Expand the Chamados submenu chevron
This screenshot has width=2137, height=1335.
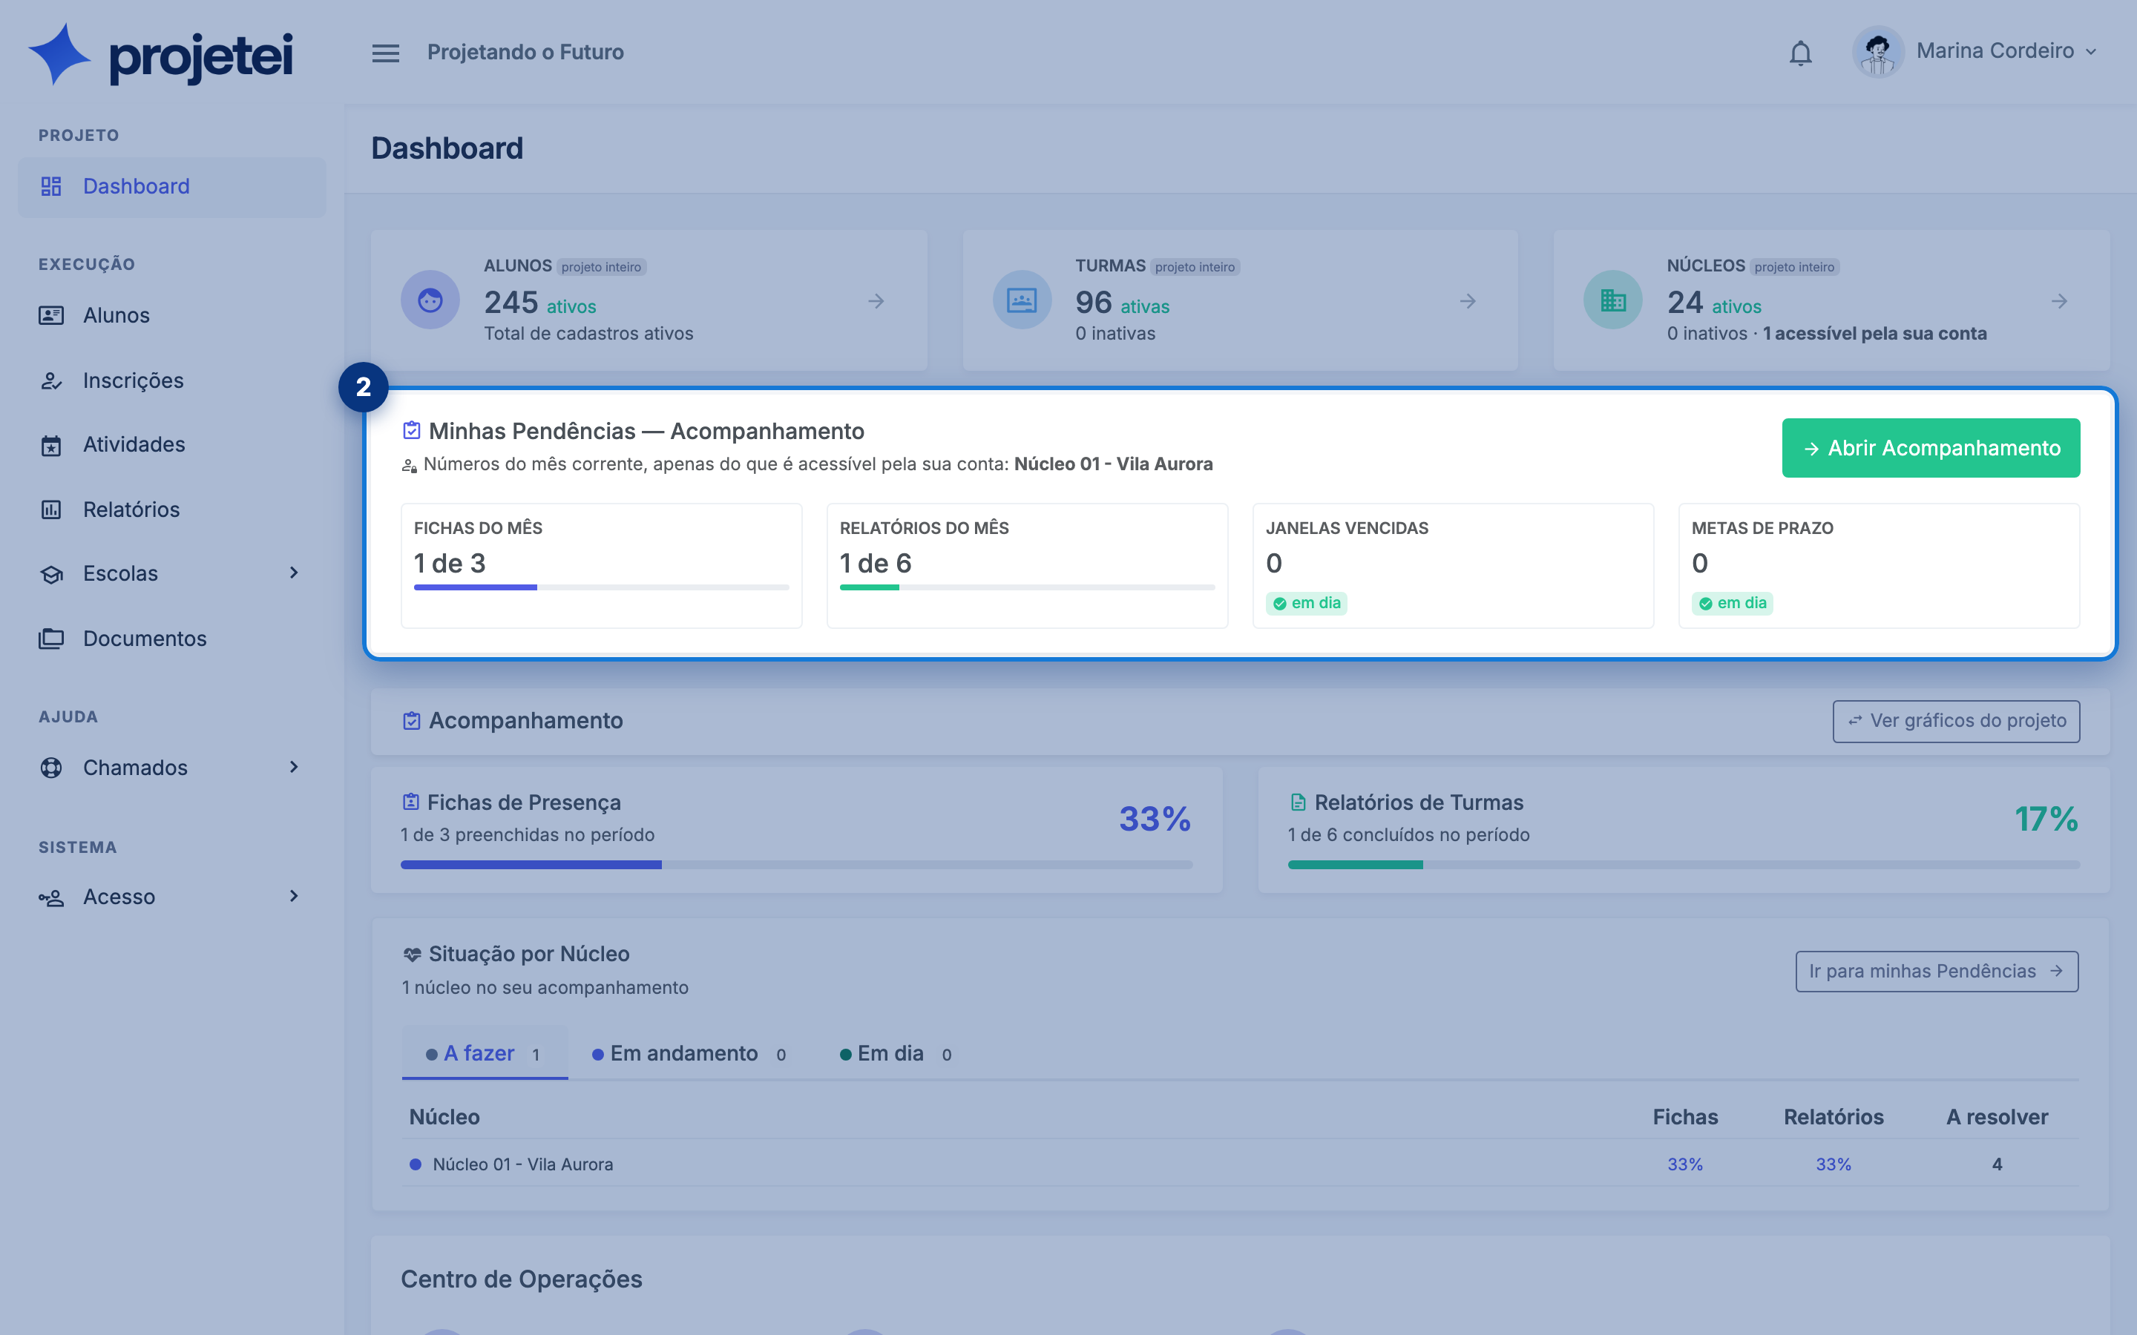tap(294, 768)
